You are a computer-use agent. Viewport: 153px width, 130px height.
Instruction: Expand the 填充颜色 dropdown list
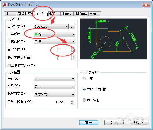54,42
